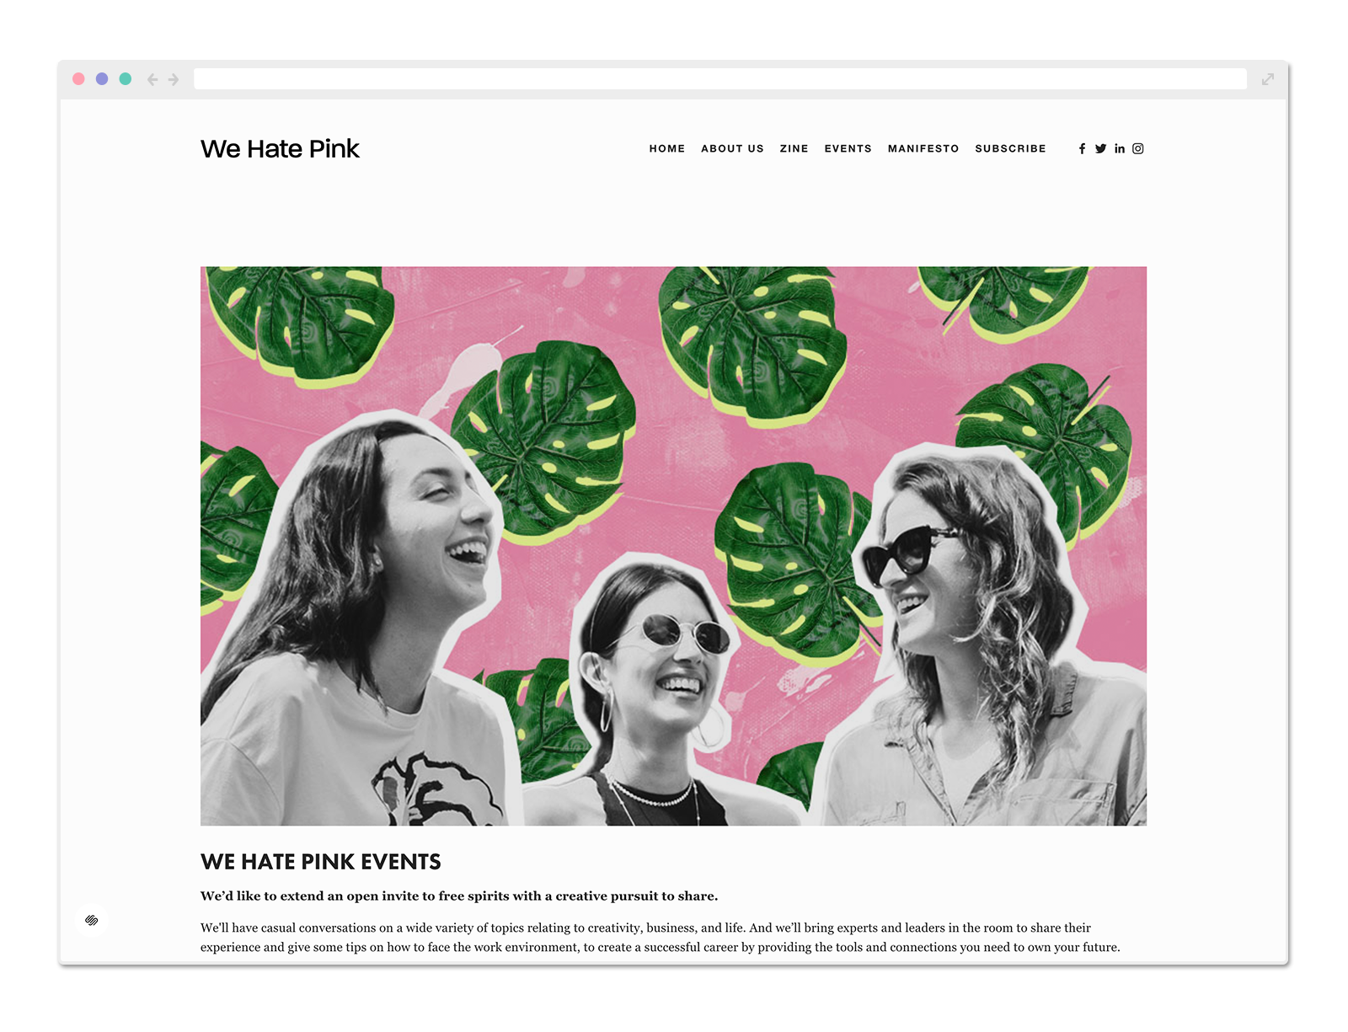Click the purple window dot button
This screenshot has width=1348, height=1032.
point(102,78)
